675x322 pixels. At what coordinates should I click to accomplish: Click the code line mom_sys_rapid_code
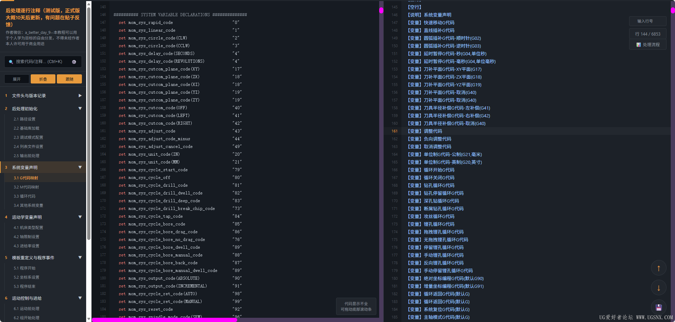(179, 23)
